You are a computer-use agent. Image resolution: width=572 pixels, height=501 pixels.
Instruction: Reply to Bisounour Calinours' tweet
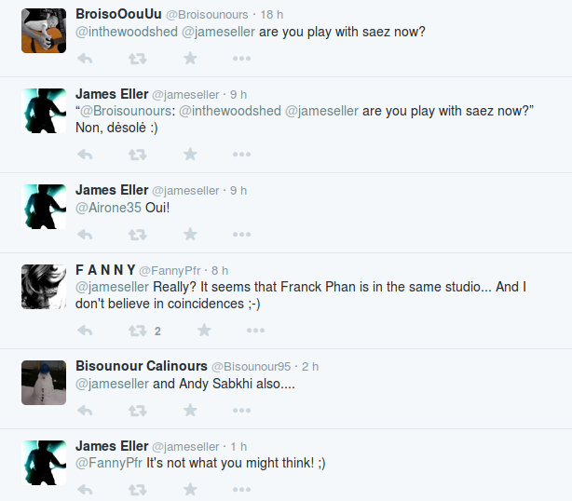[85, 411]
